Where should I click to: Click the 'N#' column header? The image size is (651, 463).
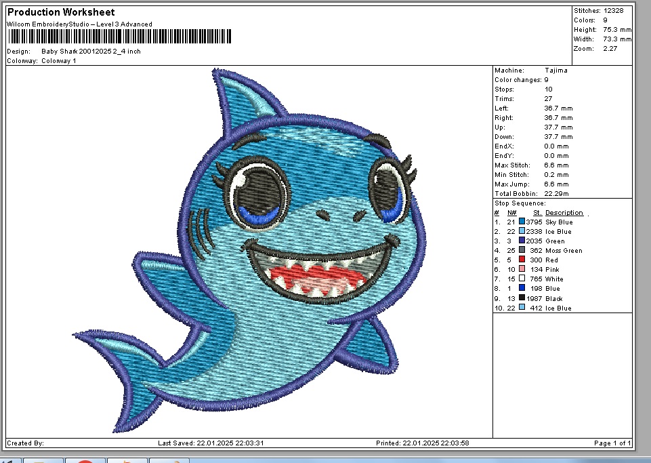click(x=512, y=213)
